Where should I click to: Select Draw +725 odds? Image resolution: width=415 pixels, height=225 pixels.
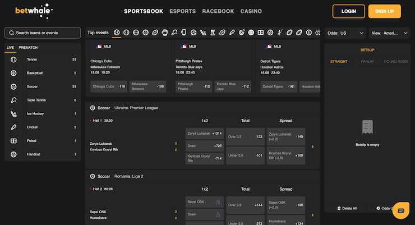205,146
